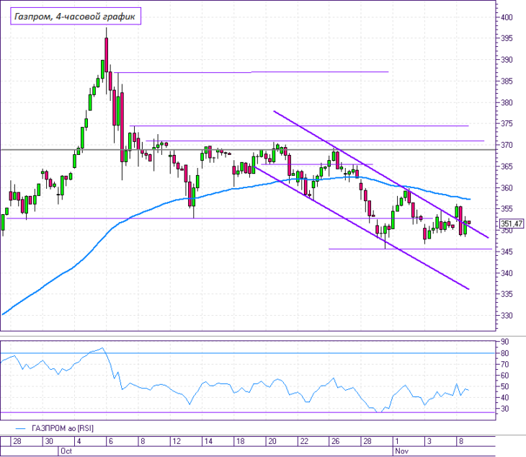The width and height of the screenshot is (526, 457).
Task: Click the 375 price axis label
Action: click(x=507, y=124)
